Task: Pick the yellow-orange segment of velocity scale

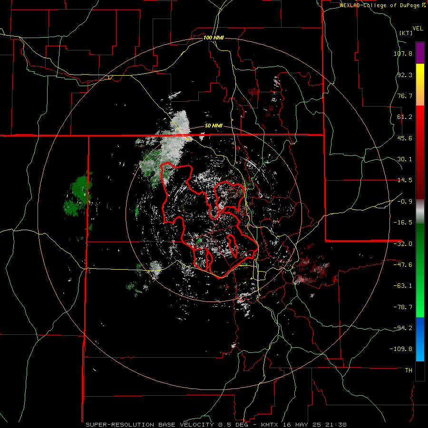Action: tap(420, 85)
